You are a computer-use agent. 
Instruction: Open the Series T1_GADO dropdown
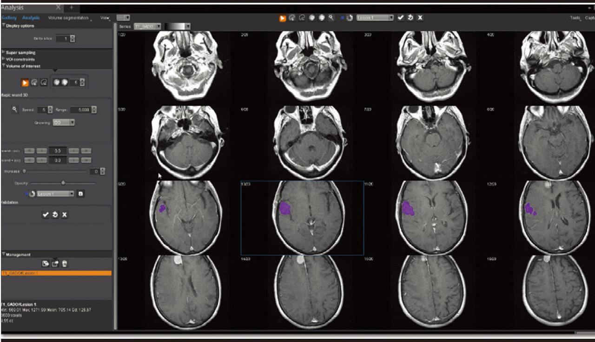(147, 26)
